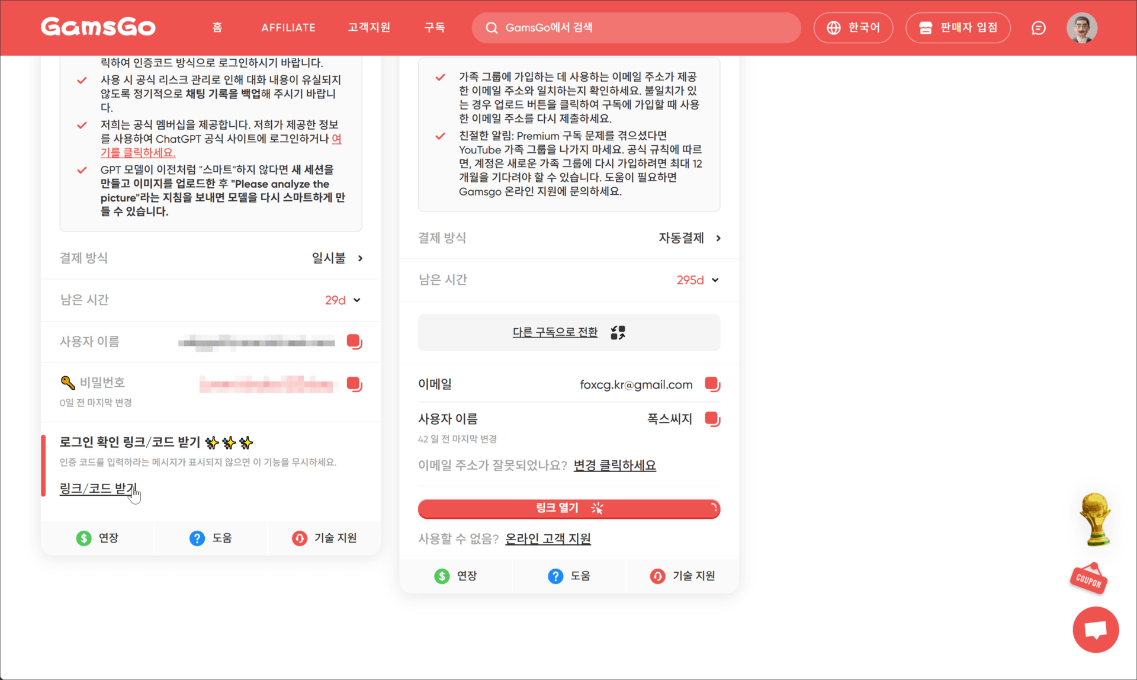
Task: Click the GamsGo search field
Action: [636, 28]
